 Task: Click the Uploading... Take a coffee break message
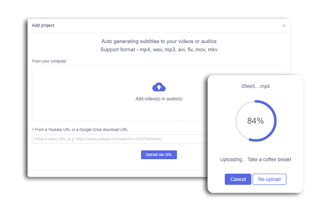click(256, 159)
